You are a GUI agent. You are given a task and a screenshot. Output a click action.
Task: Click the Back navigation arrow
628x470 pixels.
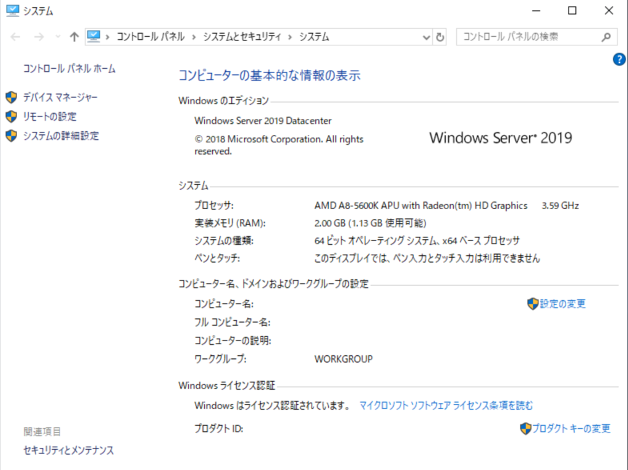[x=15, y=37]
